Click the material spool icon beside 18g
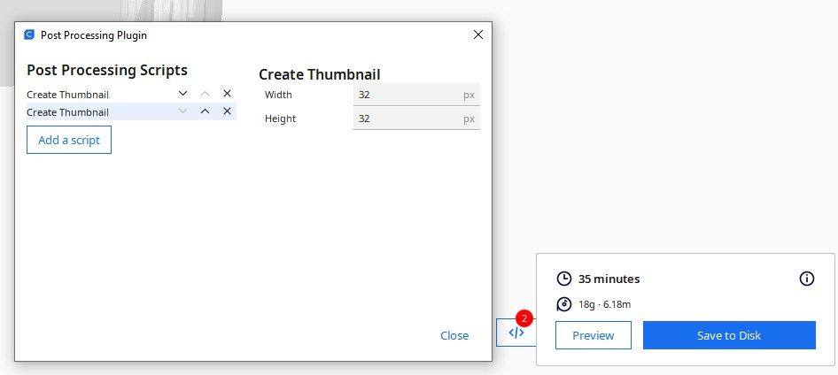Image resolution: width=838 pixels, height=375 pixels. click(x=564, y=304)
